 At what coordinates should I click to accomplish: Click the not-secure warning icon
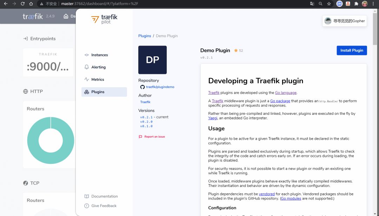coord(41,4)
